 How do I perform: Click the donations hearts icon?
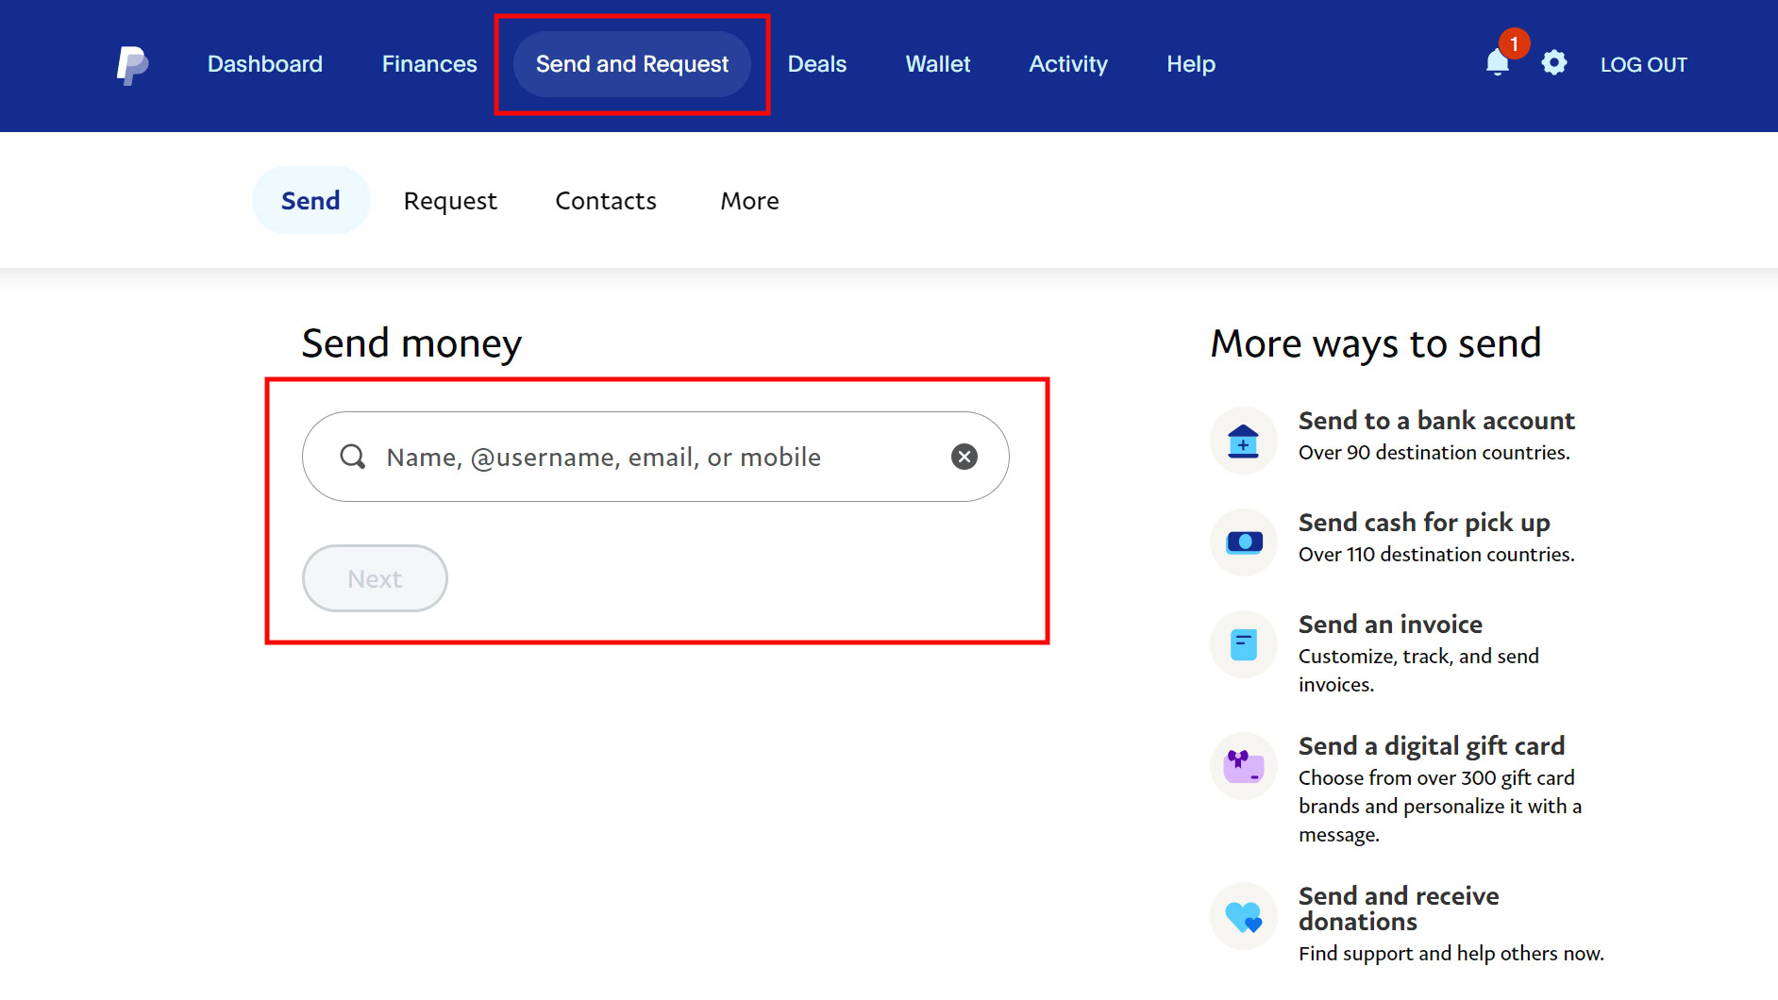(x=1243, y=916)
